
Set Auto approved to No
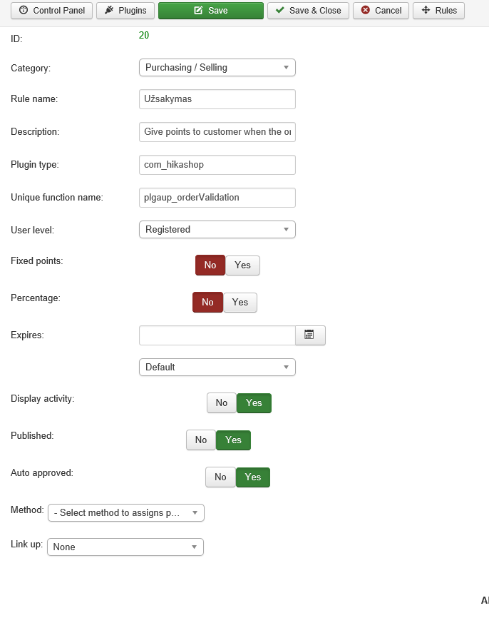click(220, 477)
